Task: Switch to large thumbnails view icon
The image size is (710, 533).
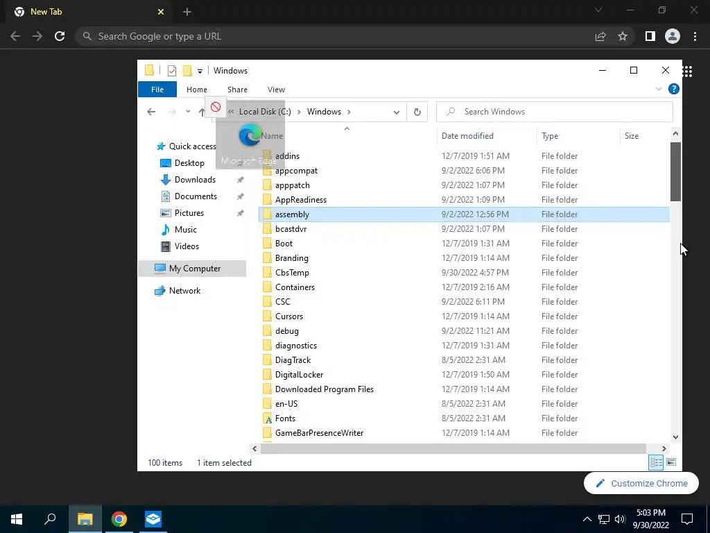Action: [671, 462]
